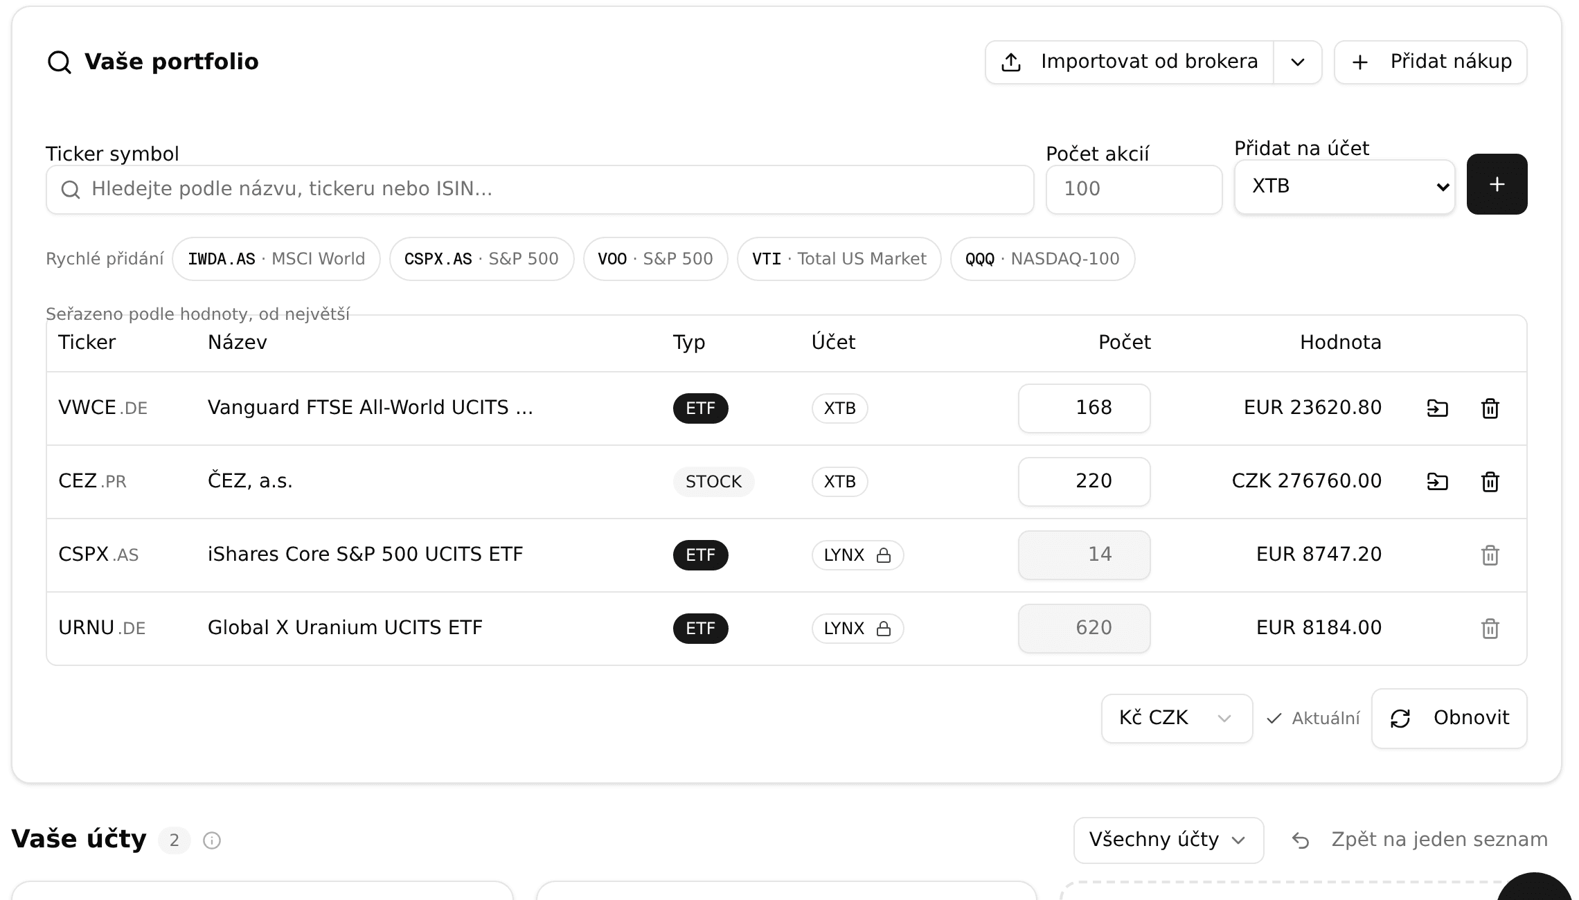The image size is (1579, 900).
Task: Click the value EUR 8184.00
Action: click(1319, 628)
